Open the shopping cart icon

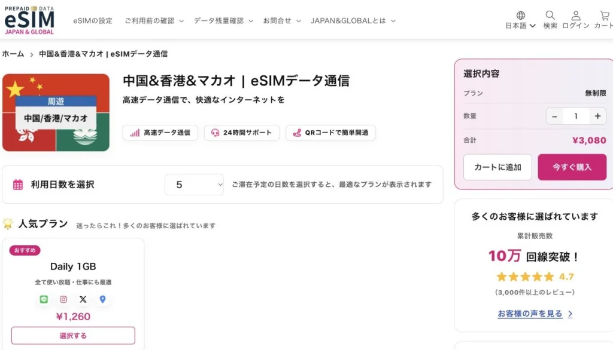[x=605, y=16]
